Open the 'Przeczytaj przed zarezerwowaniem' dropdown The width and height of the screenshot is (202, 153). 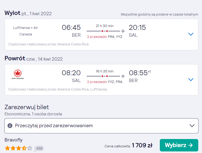(x=101, y=126)
